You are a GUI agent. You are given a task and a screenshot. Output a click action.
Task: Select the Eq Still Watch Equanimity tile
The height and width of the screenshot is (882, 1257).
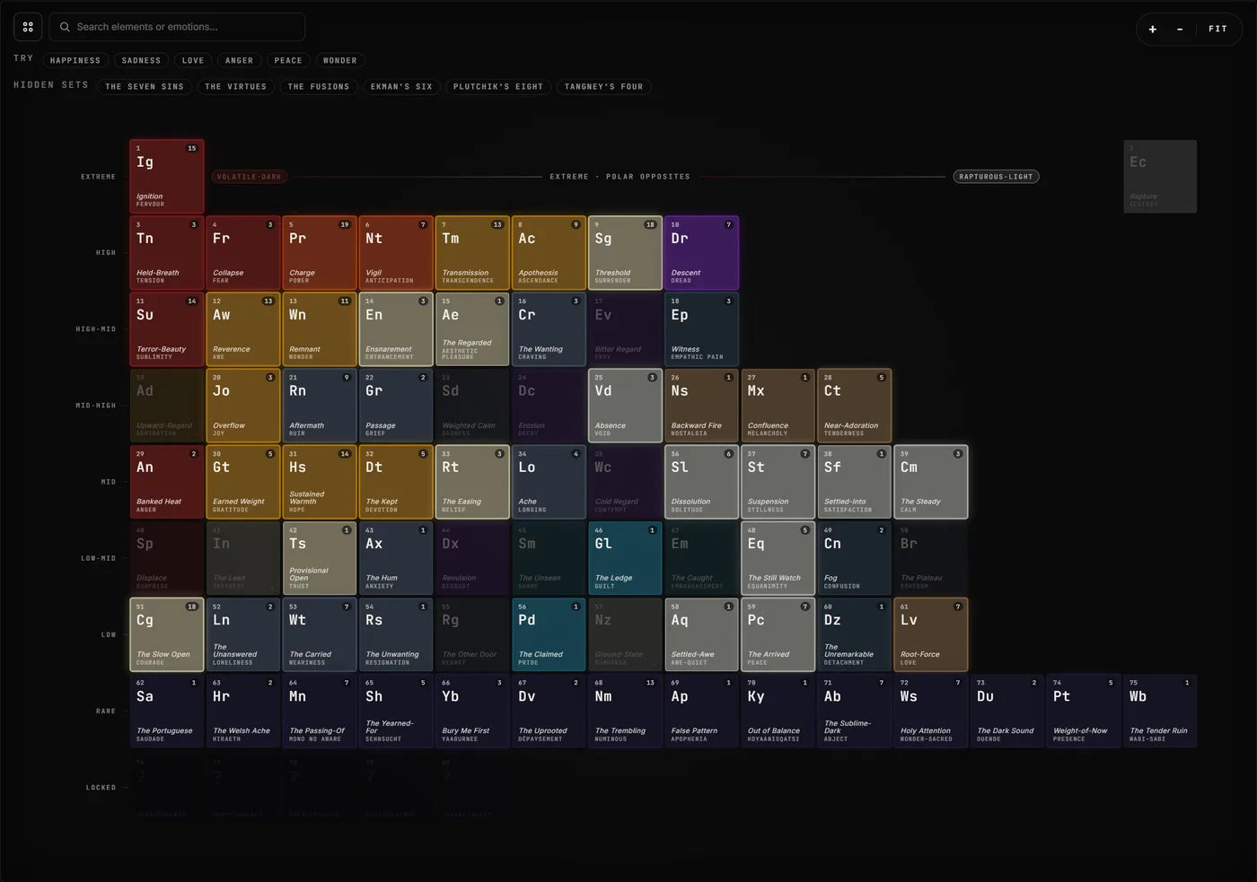pyautogui.click(x=778, y=557)
